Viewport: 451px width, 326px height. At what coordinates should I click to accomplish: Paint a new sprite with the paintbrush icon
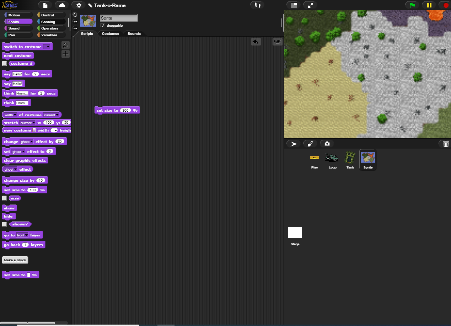(x=310, y=144)
